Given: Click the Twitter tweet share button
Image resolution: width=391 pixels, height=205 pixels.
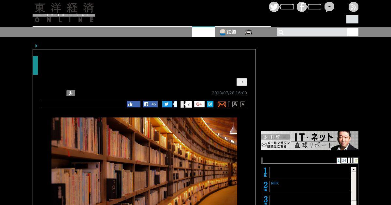Looking at the screenshot, I should click(167, 104).
